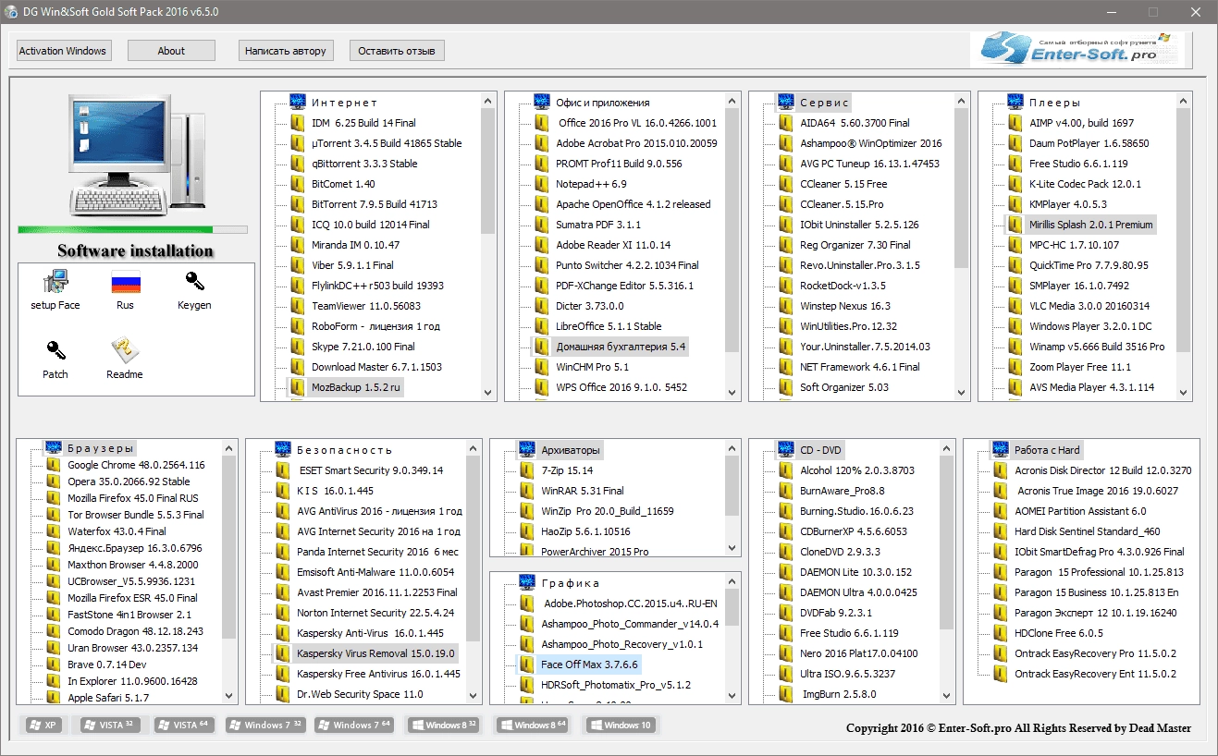Choose the VISTA 32 badge

pyautogui.click(x=111, y=726)
